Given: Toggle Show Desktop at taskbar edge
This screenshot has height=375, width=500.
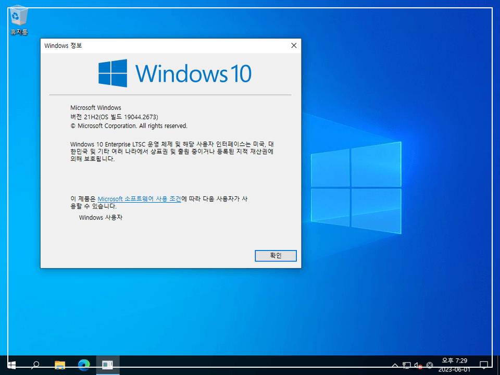Looking at the screenshot, I should tap(498, 365).
